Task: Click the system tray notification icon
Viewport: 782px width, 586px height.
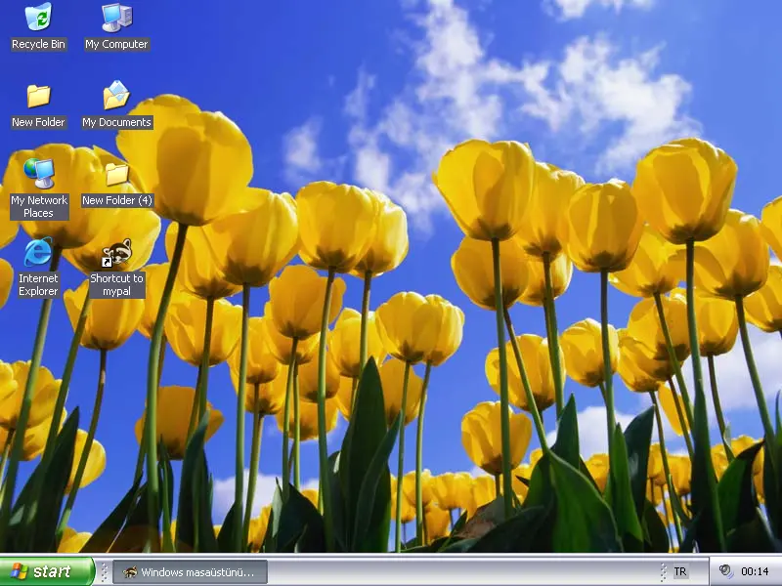Action: click(725, 571)
